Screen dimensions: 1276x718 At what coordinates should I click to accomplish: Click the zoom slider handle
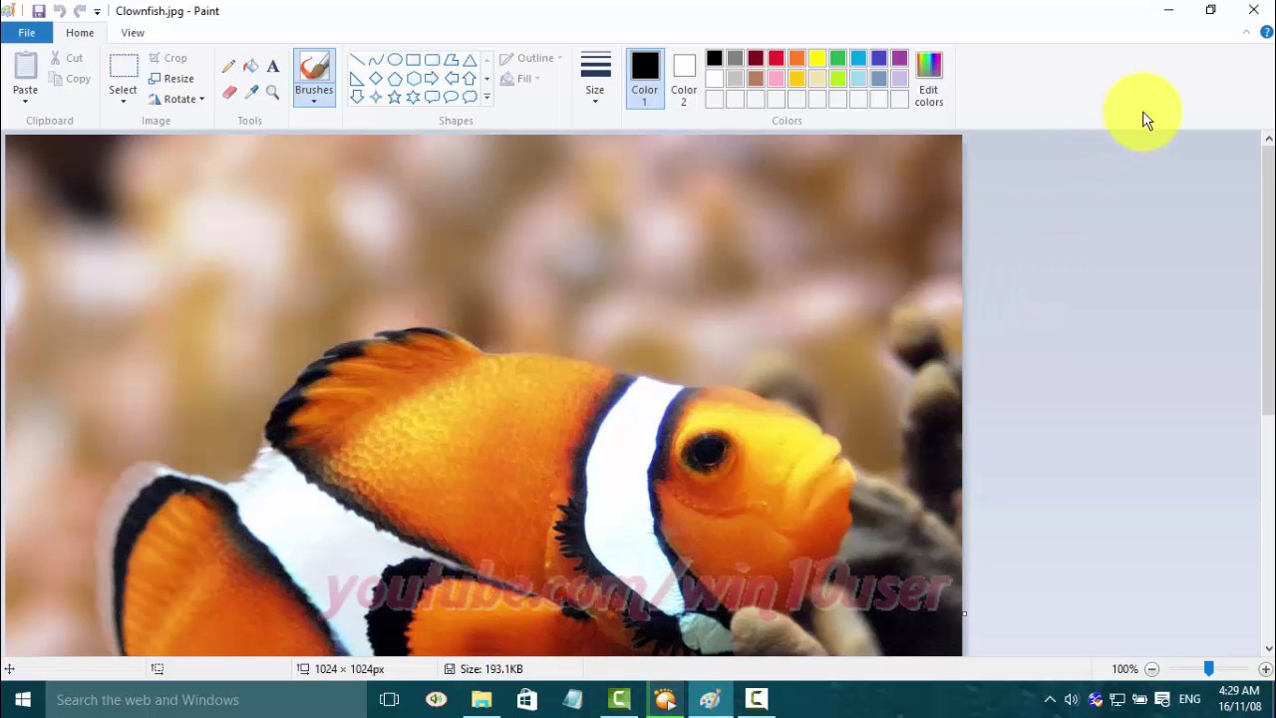point(1208,669)
